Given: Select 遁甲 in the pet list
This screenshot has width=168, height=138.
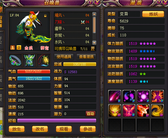Looking at the screenshot, I should (x=72, y=29).
